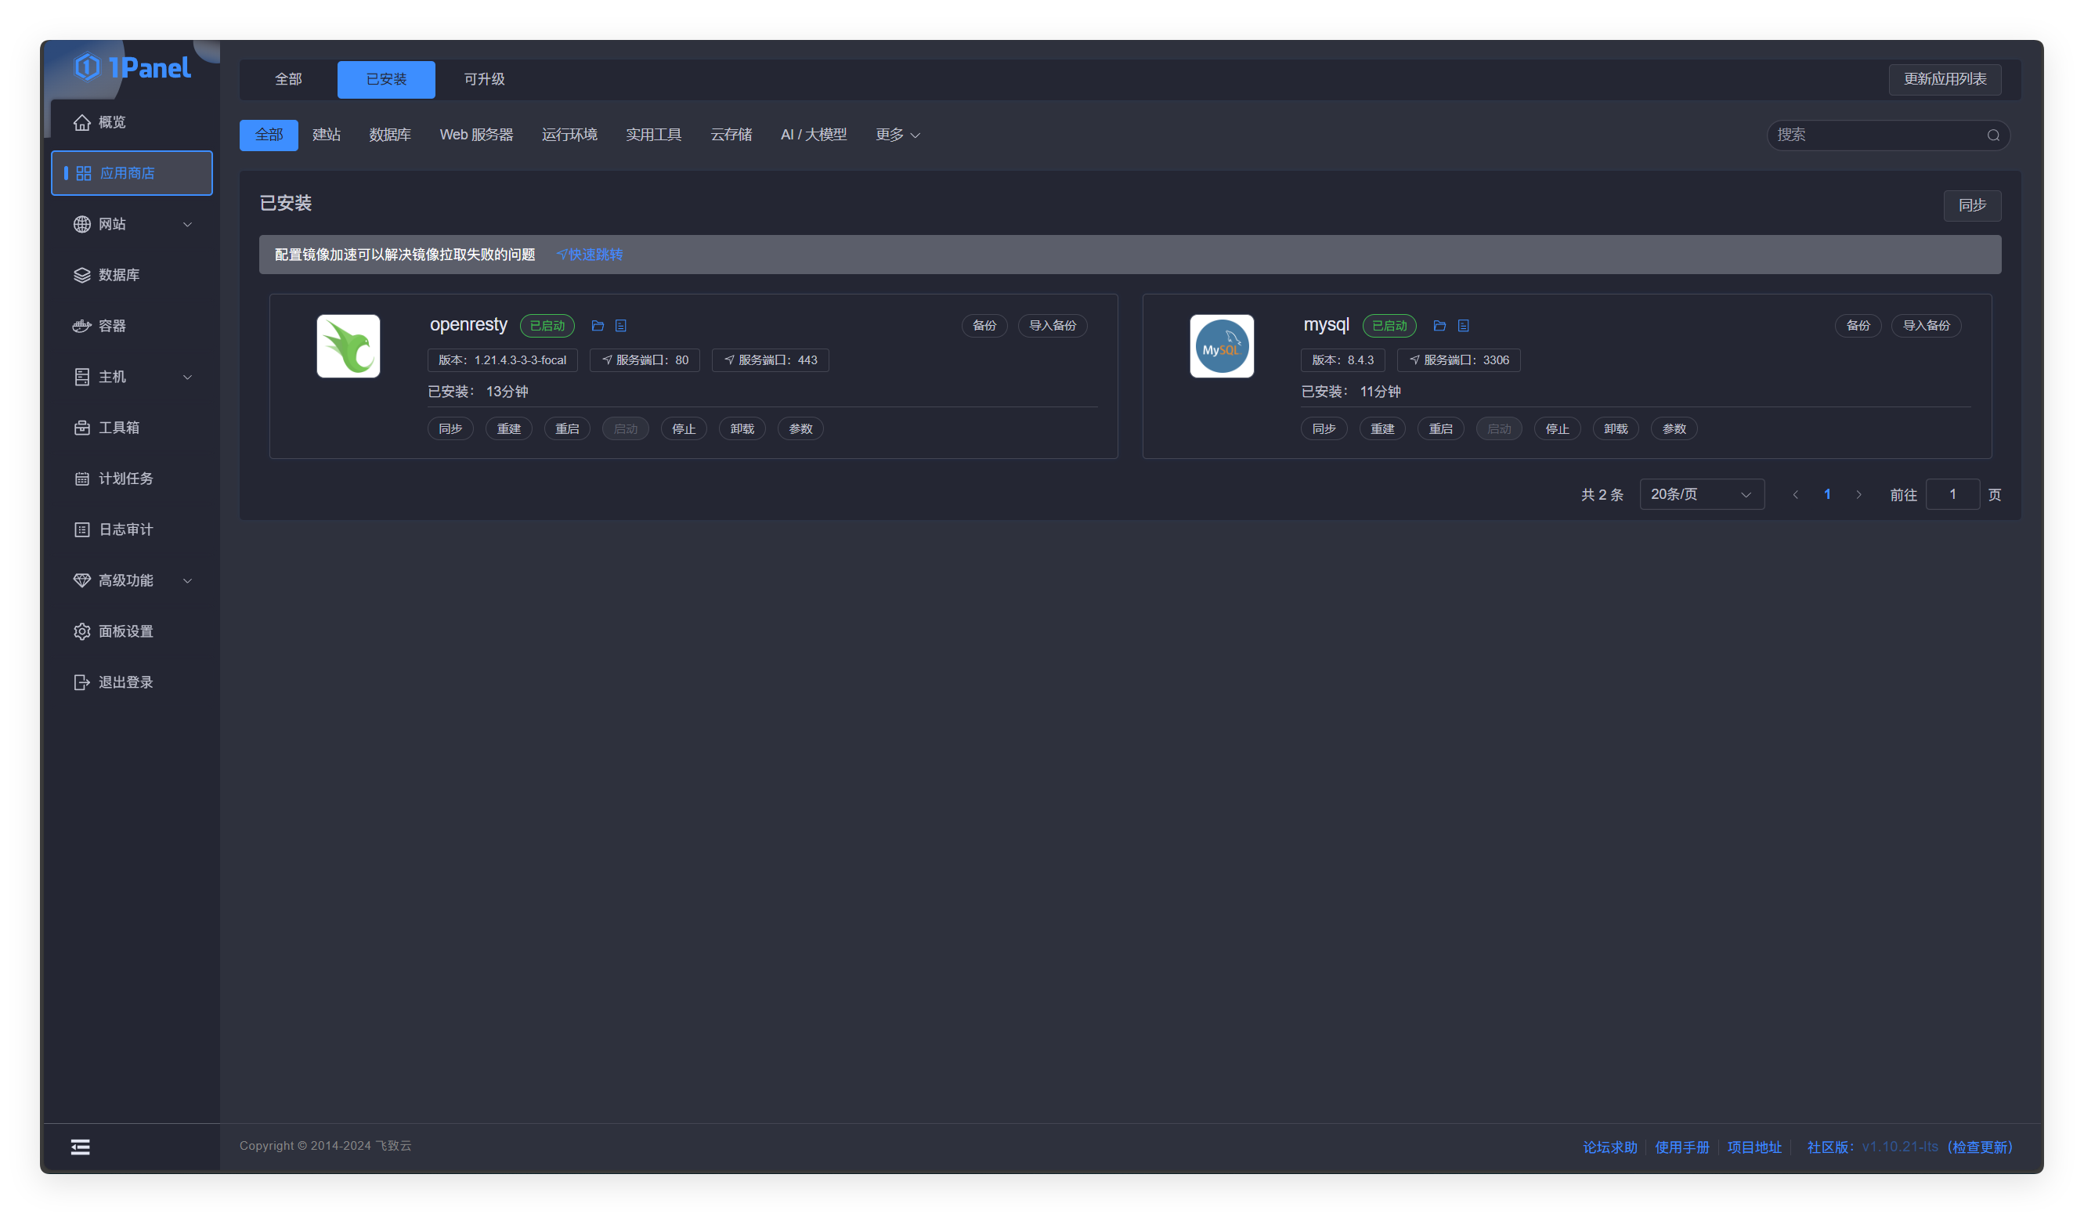Screen dimensions: 2084x1214
Task: Open 论坛求助 footer link
Action: point(1609,1148)
